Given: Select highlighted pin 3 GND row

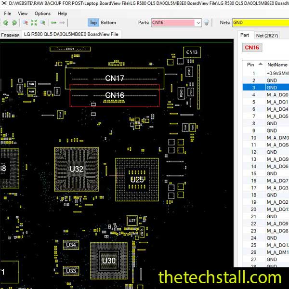Looking at the screenshot, I should [x=265, y=88].
